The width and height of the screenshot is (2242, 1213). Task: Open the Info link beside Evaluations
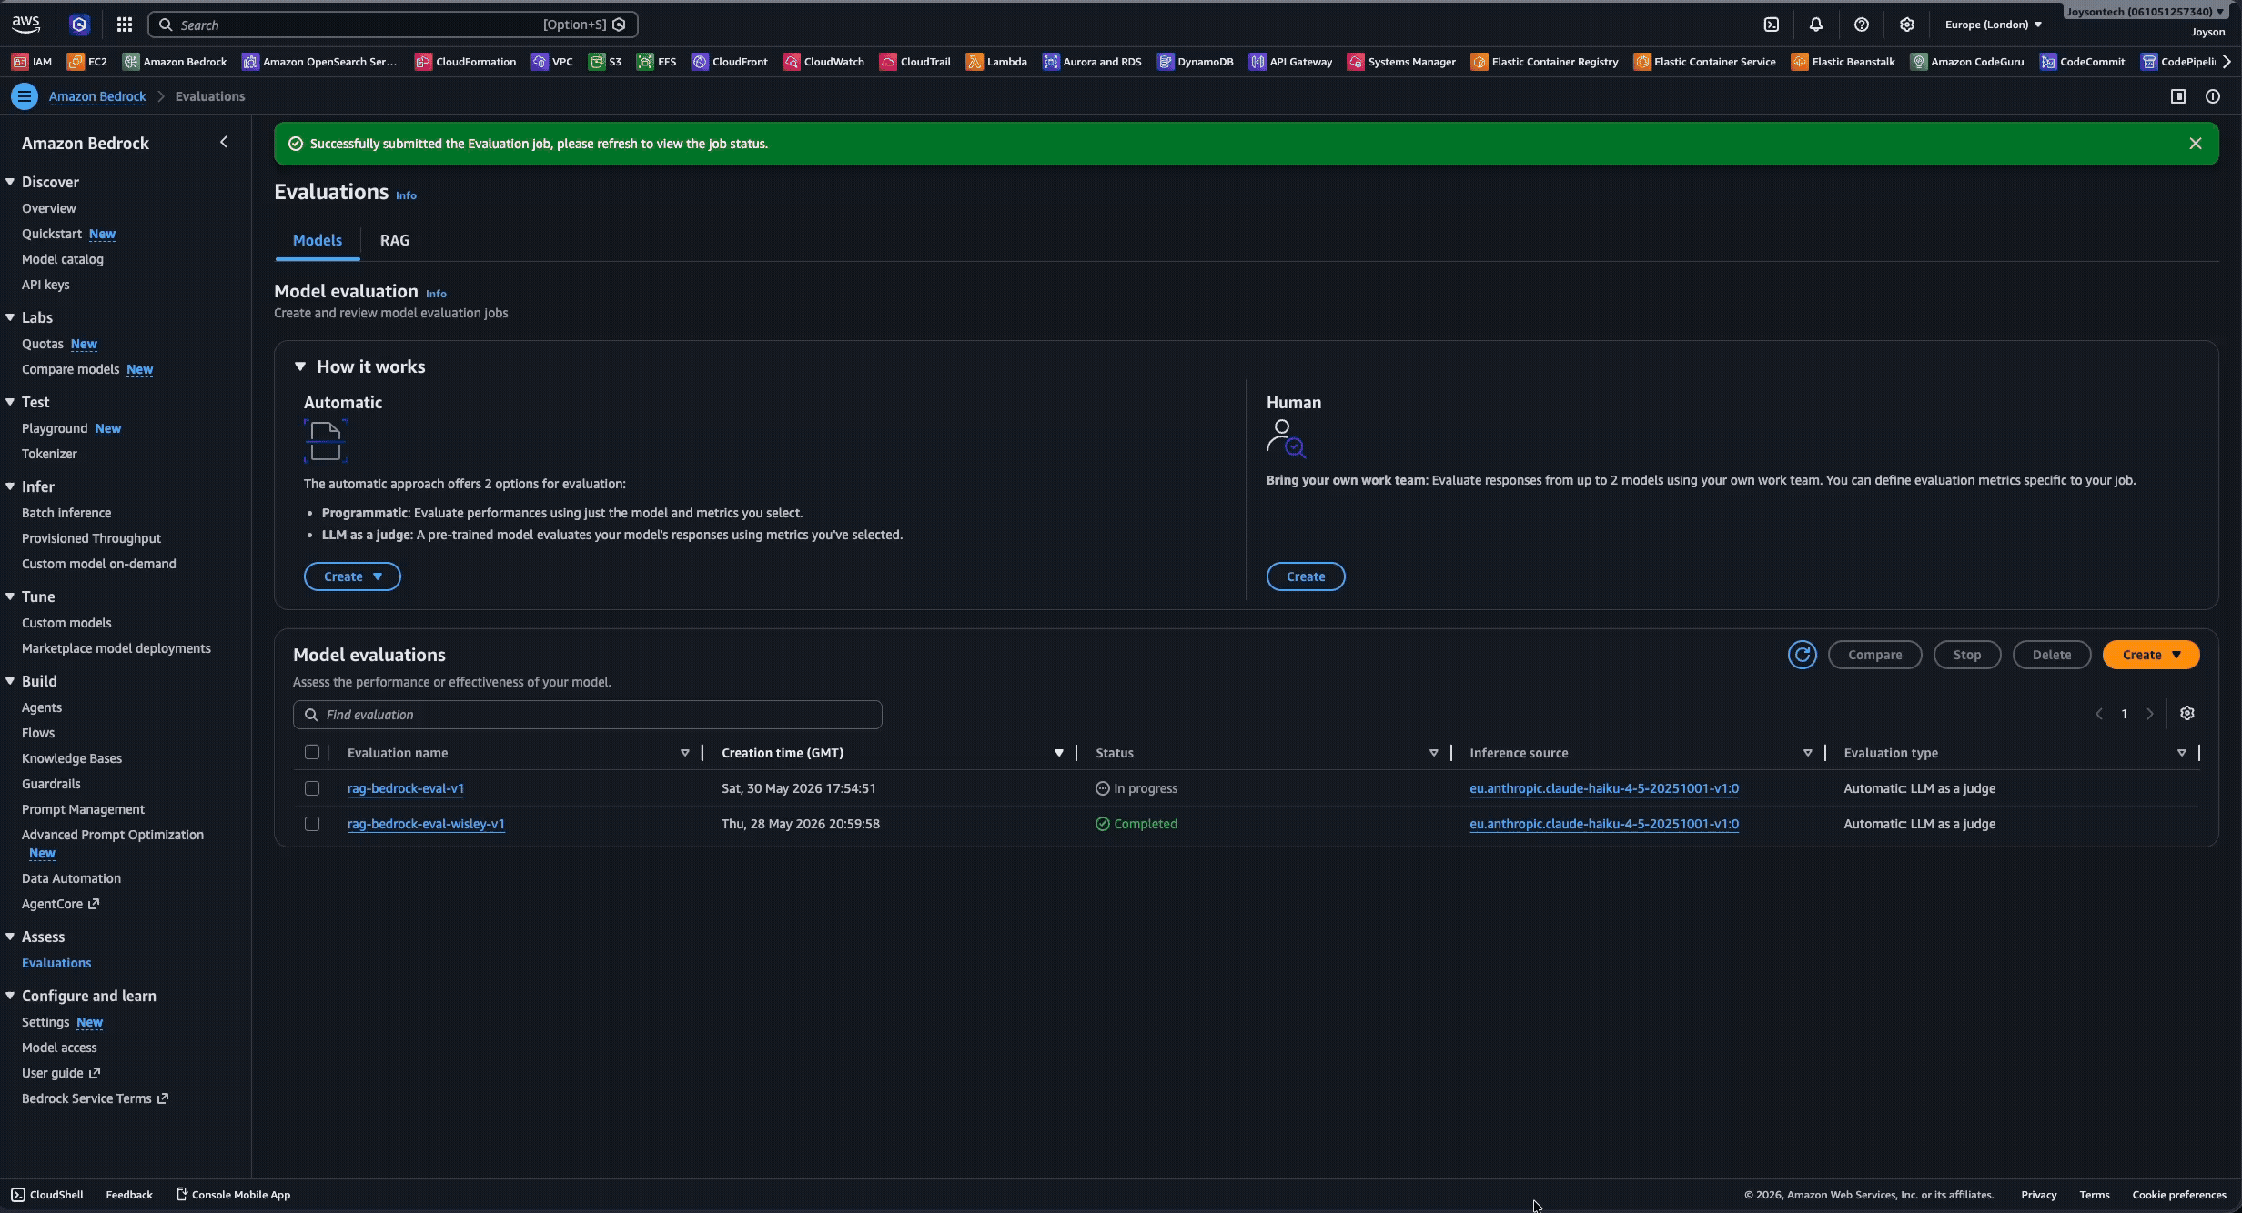(406, 195)
